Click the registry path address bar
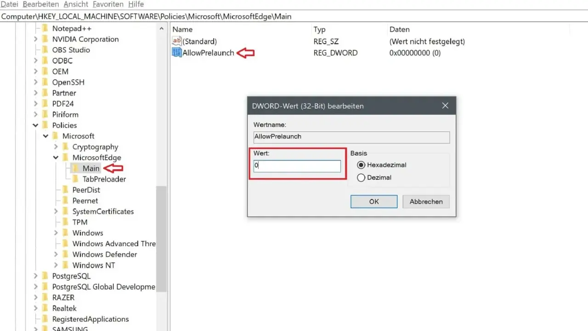Image resolution: width=588 pixels, height=331 pixels. tap(294, 17)
